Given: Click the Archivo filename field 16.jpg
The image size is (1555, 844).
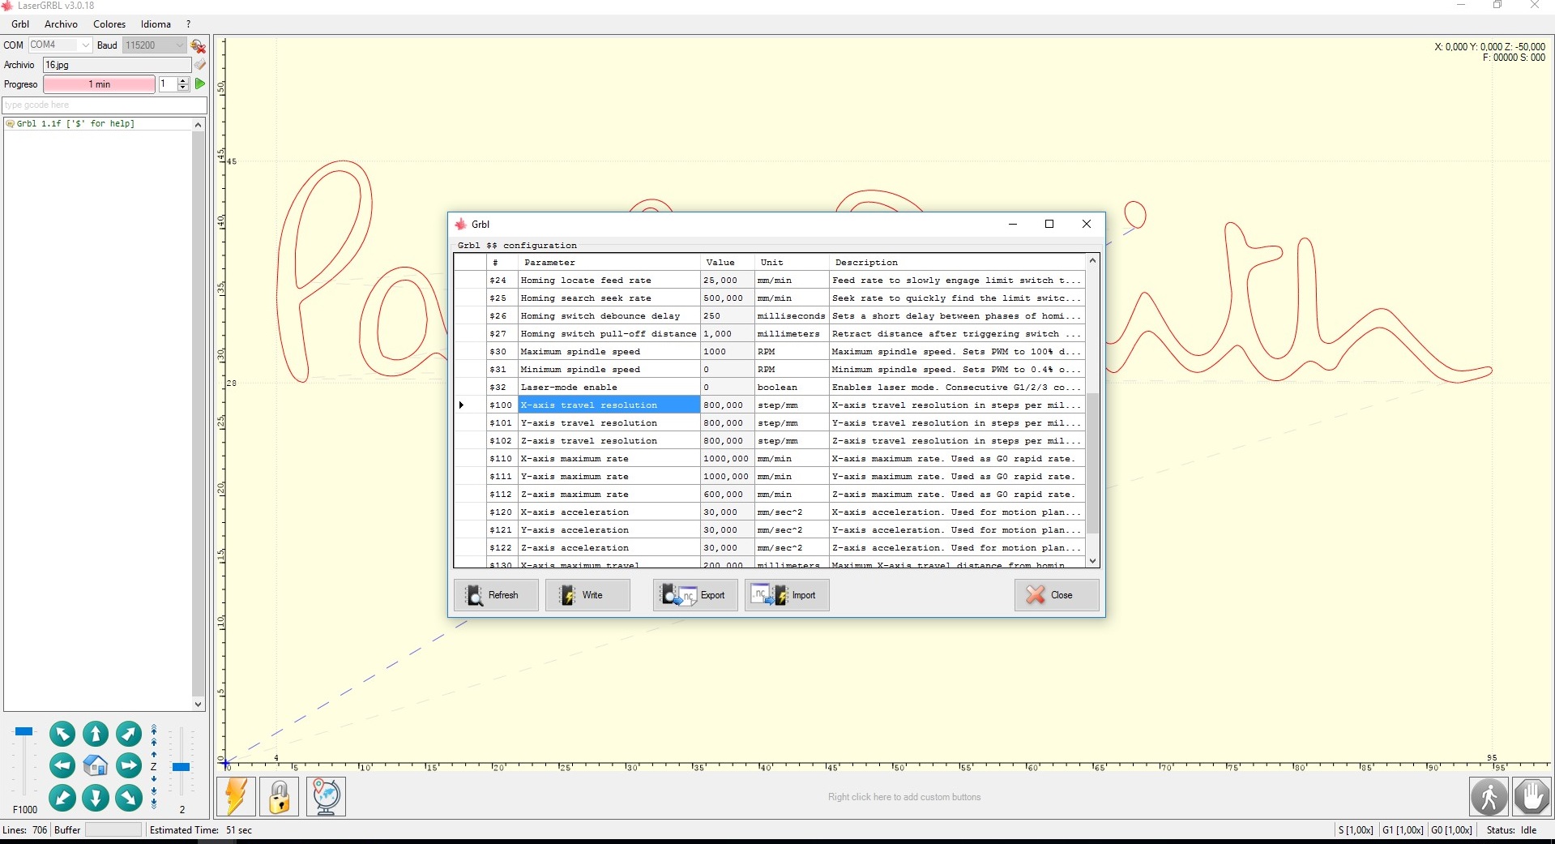Looking at the screenshot, I should 117,65.
